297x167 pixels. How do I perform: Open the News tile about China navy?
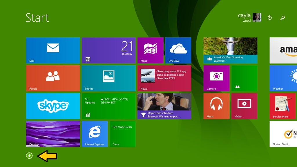click(x=164, y=78)
